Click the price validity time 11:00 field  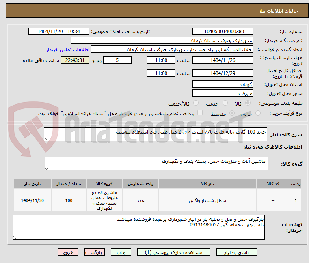tap(161, 73)
